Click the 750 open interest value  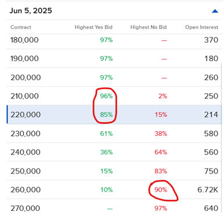[x=211, y=171]
